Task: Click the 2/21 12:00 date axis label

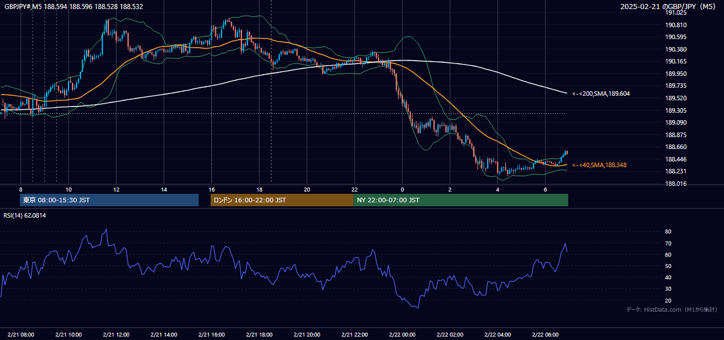Action: point(116,334)
